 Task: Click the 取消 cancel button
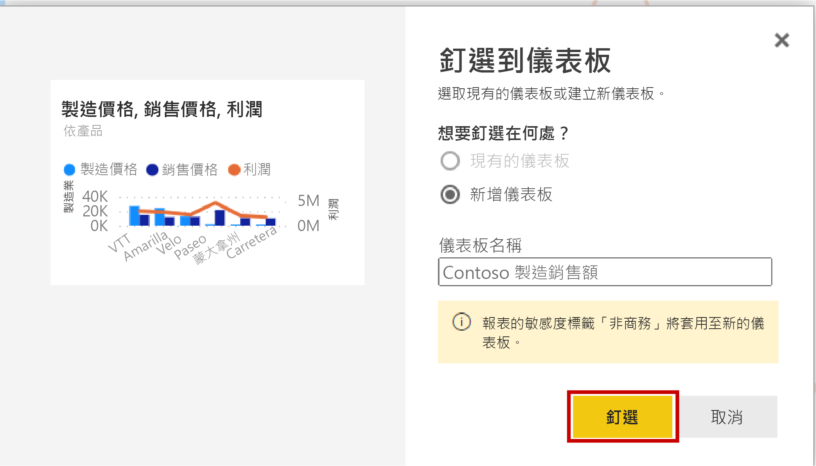(726, 417)
